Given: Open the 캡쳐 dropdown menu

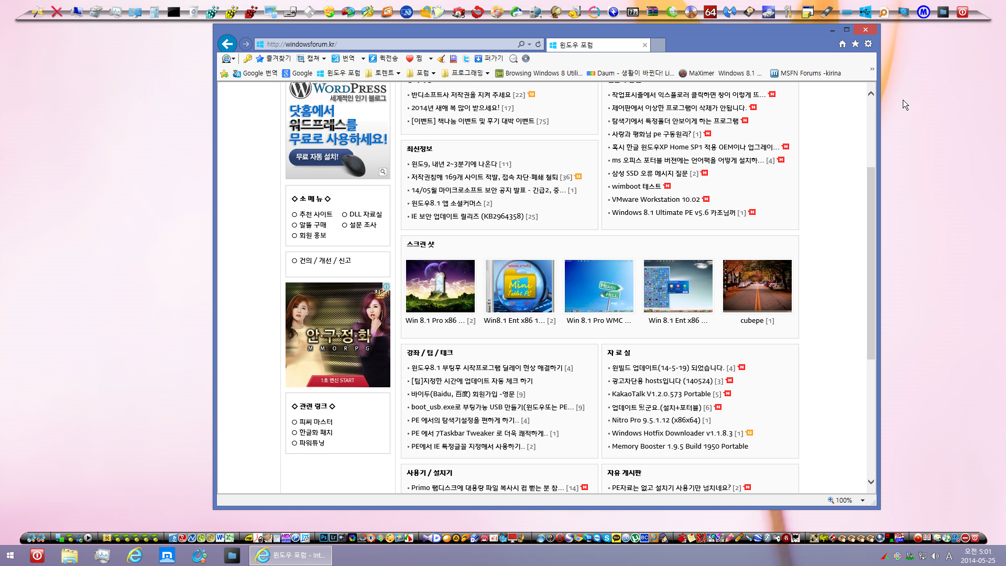Looking at the screenshot, I should click(312, 59).
